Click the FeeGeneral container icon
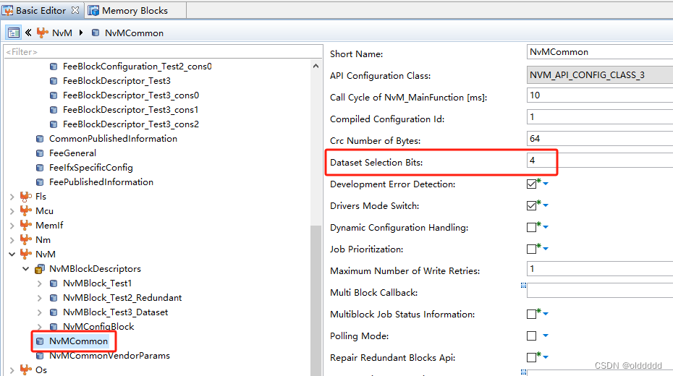Viewport: 673px width, 376px height. 40,153
